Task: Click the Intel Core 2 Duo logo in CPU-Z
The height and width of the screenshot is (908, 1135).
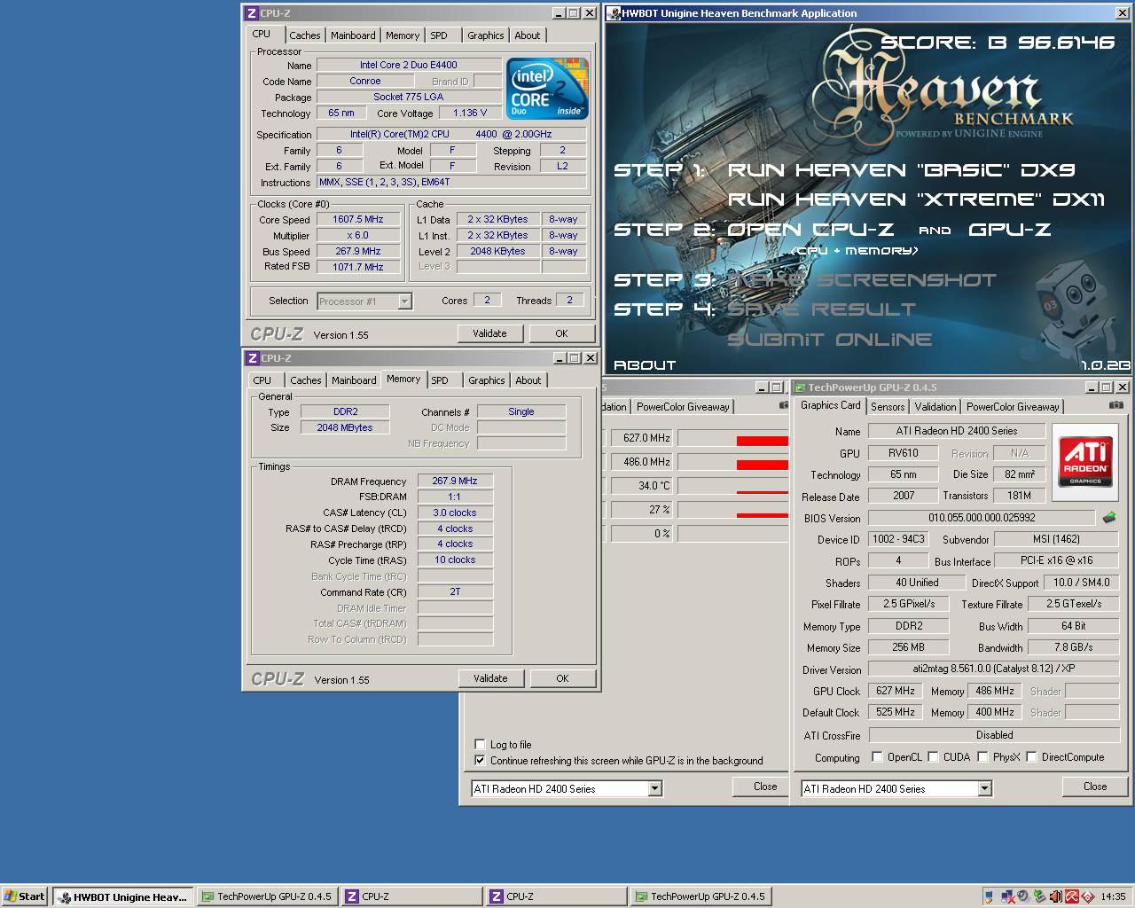Action: tap(548, 89)
